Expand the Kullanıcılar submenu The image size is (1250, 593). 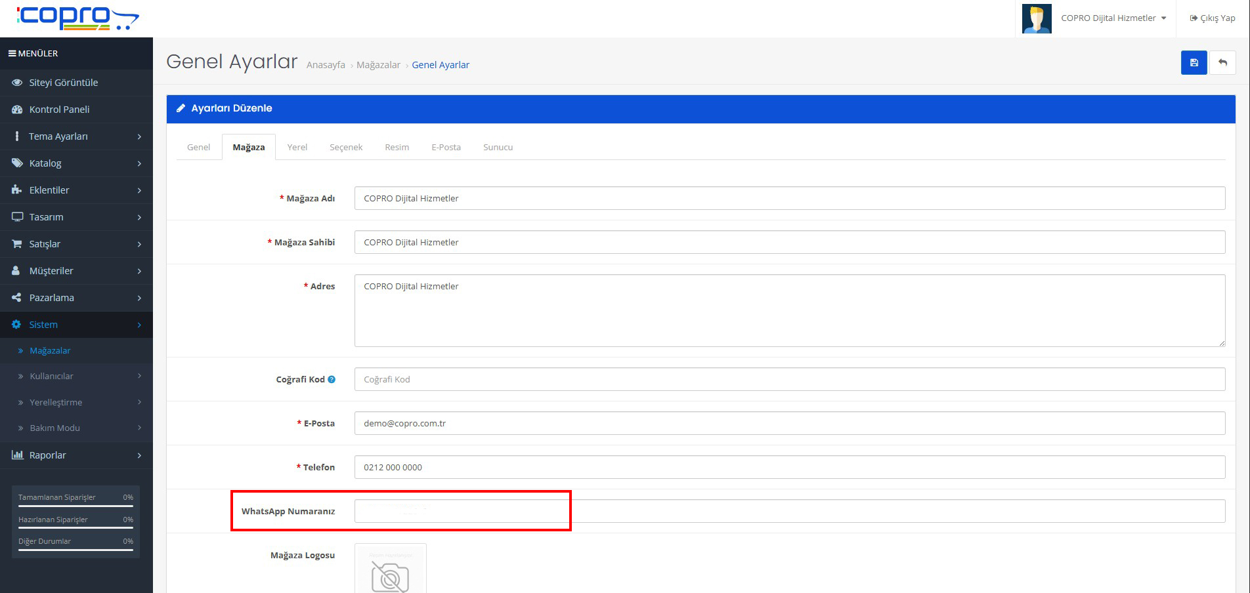[x=79, y=377]
